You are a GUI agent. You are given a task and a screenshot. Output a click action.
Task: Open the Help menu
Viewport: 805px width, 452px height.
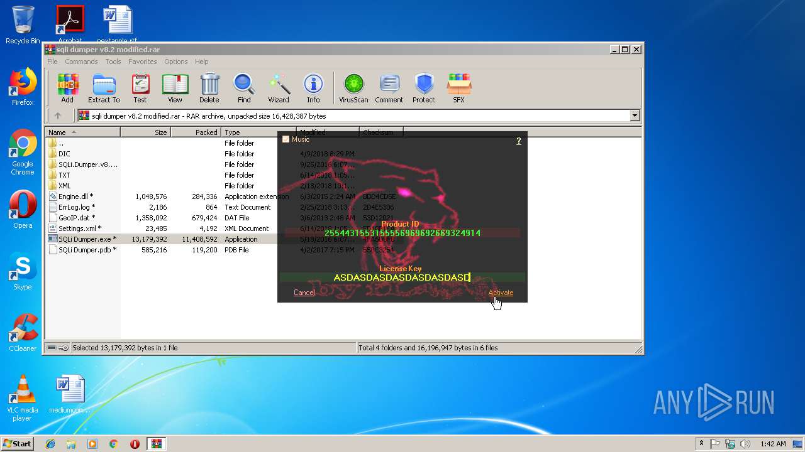click(x=201, y=62)
